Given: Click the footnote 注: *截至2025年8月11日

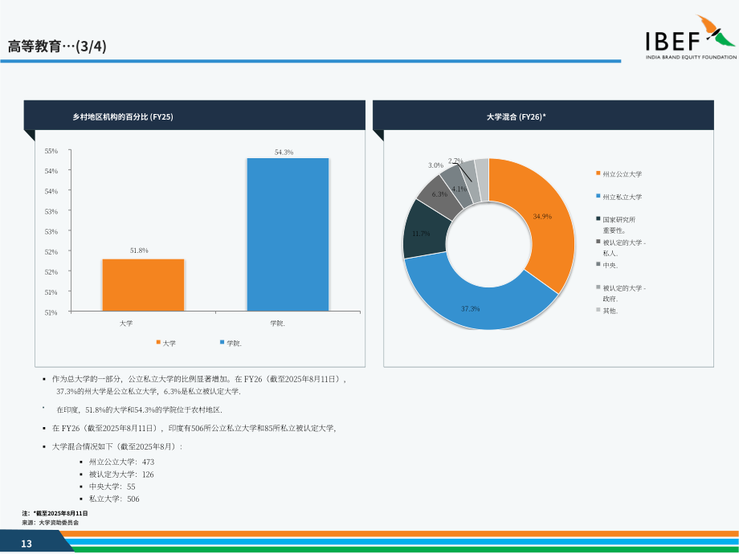Looking at the screenshot, I should pyautogui.click(x=55, y=514).
